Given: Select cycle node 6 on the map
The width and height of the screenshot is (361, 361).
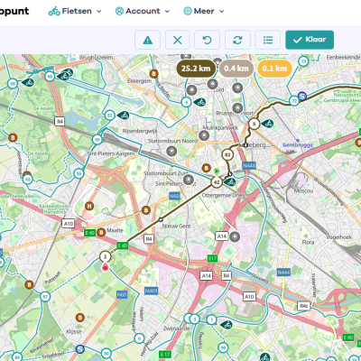Looking at the screenshot, I should pyautogui.click(x=139, y=338).
